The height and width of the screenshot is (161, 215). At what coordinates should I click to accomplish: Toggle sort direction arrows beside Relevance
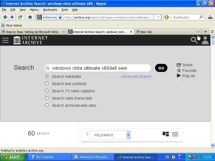(x=87, y=134)
